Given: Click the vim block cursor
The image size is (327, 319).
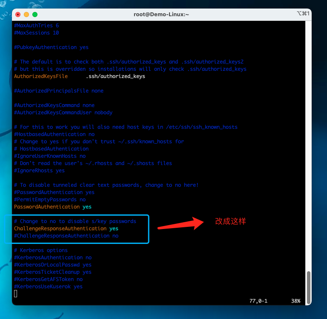Looking at the screenshot, I should coord(16,294).
